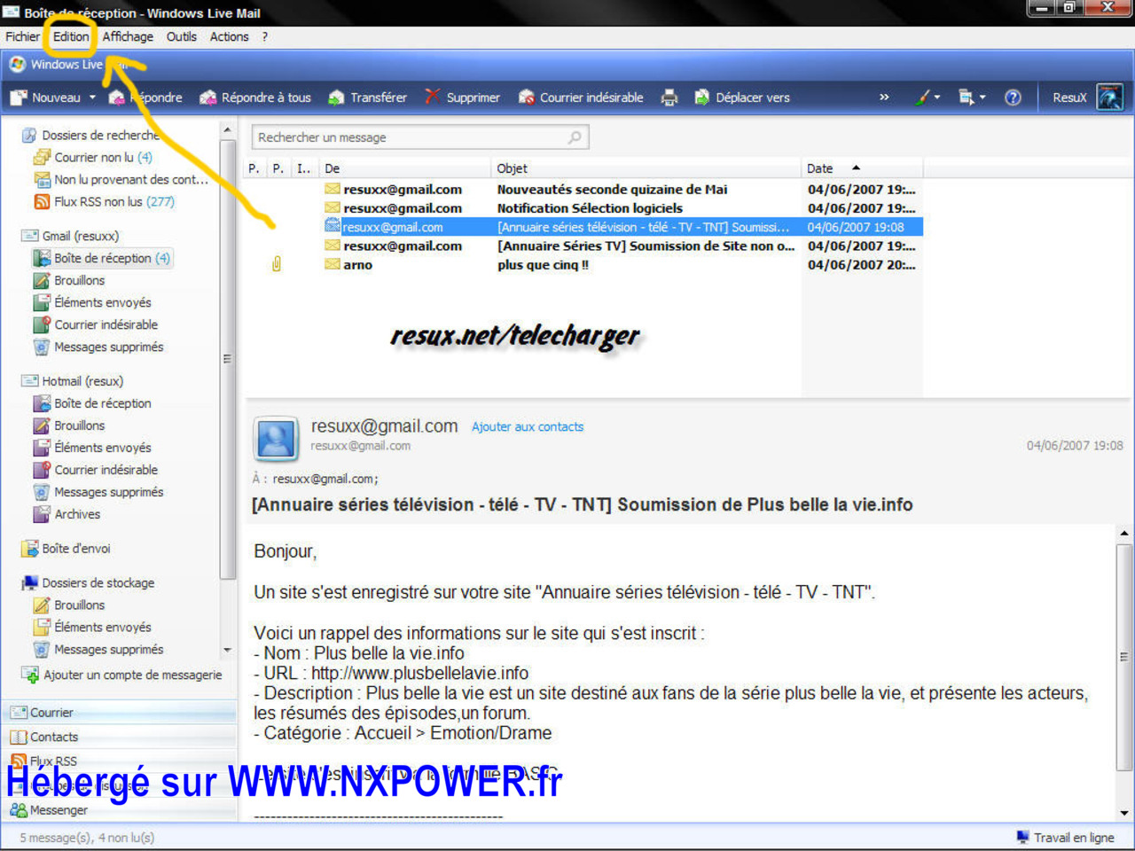
Task: Click 'Ajouter un compte de messagerie'
Action: click(x=121, y=675)
